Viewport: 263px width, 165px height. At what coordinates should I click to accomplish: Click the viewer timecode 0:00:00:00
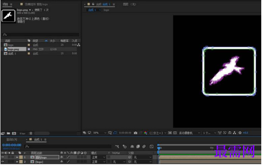point(125,133)
